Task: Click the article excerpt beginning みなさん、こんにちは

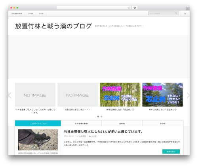Action: coord(122,143)
